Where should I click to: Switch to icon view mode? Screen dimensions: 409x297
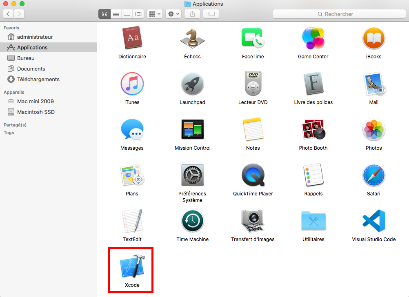tap(104, 14)
